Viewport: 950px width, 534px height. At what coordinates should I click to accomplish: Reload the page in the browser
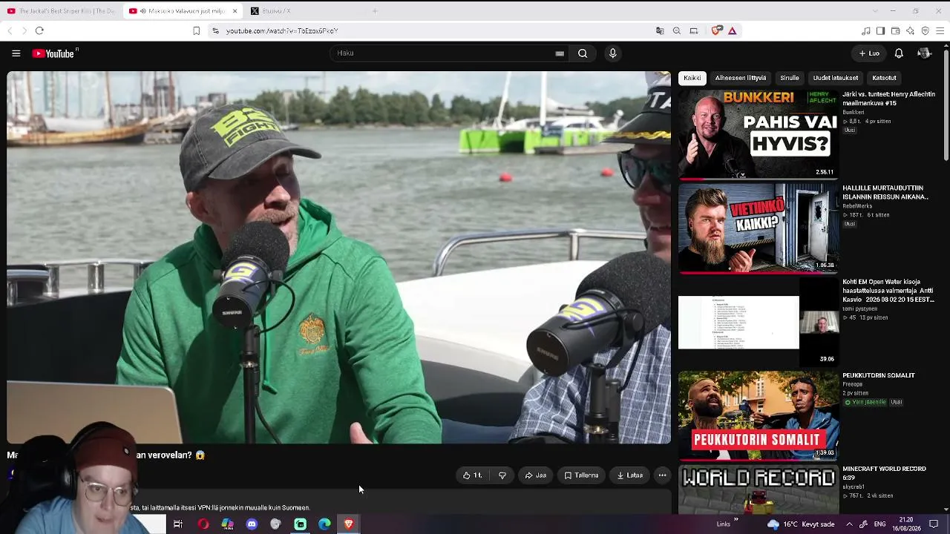pyautogui.click(x=39, y=30)
